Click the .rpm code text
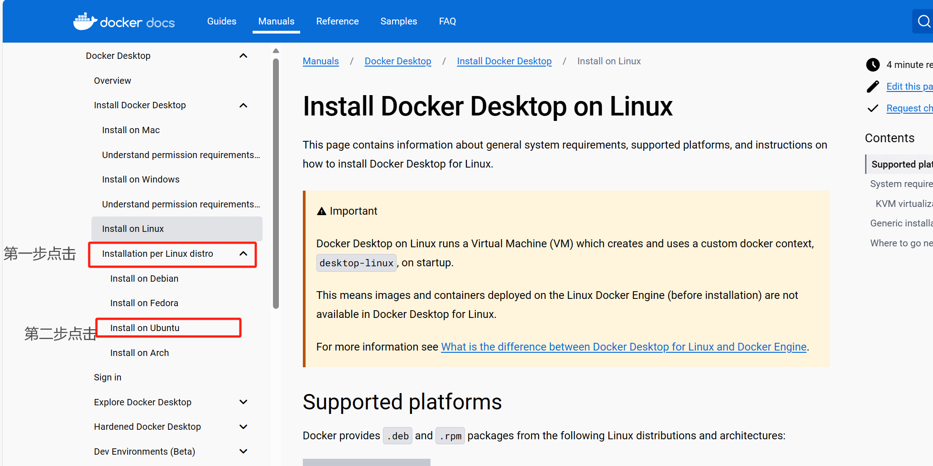This screenshot has width=933, height=466. pyautogui.click(x=450, y=436)
